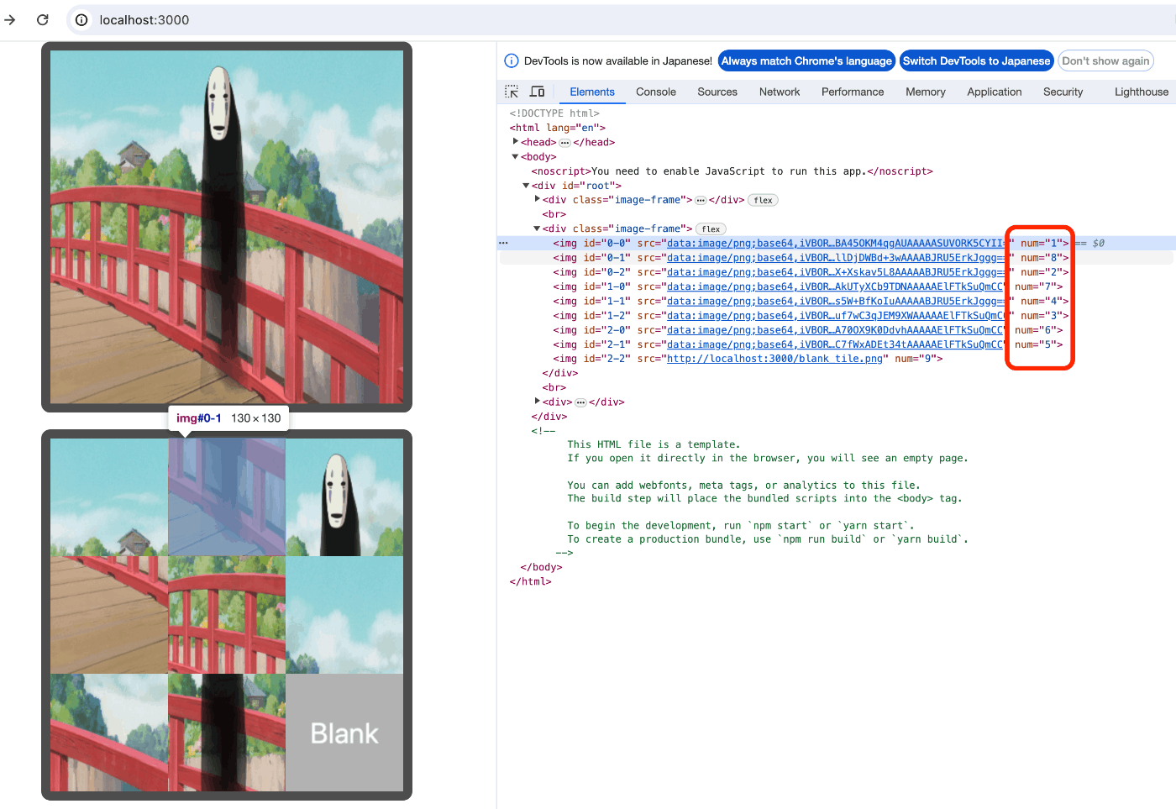The width and height of the screenshot is (1176, 809).
Task: Open the Performance tab
Action: (853, 92)
